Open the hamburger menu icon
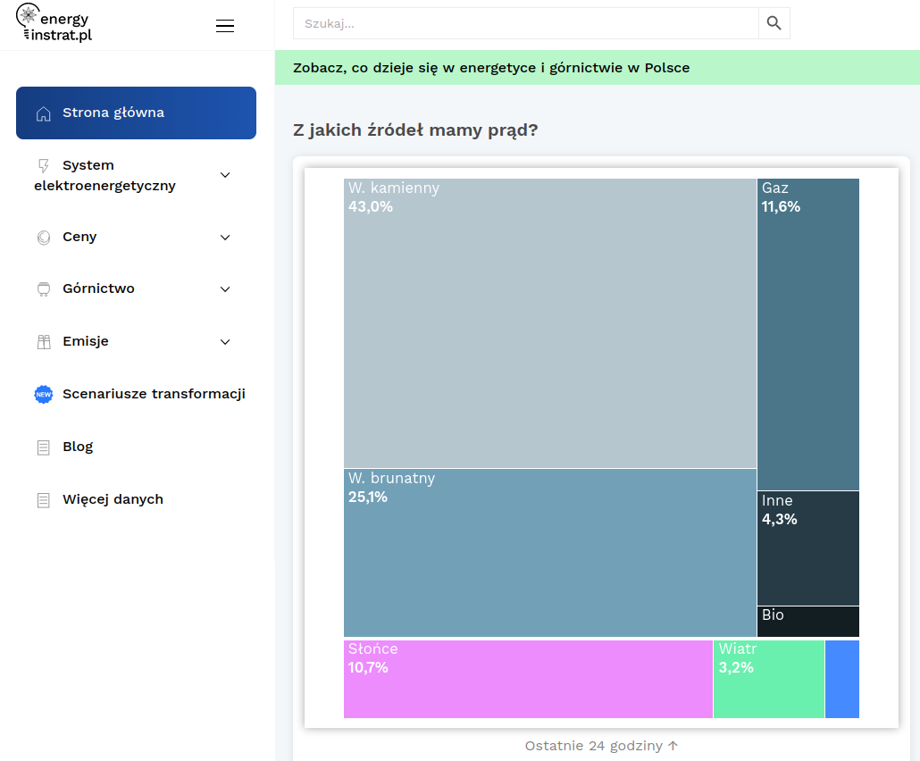This screenshot has height=761, width=920. [225, 25]
